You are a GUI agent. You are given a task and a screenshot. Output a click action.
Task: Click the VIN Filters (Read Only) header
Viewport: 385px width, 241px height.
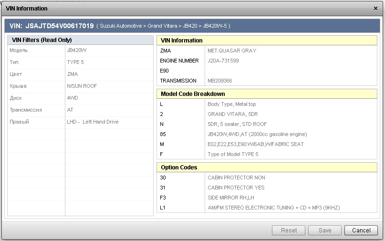click(80, 40)
